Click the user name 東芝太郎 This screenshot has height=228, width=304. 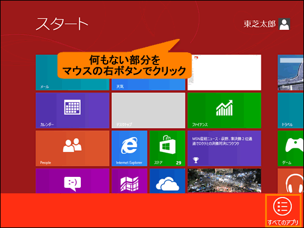[260, 24]
